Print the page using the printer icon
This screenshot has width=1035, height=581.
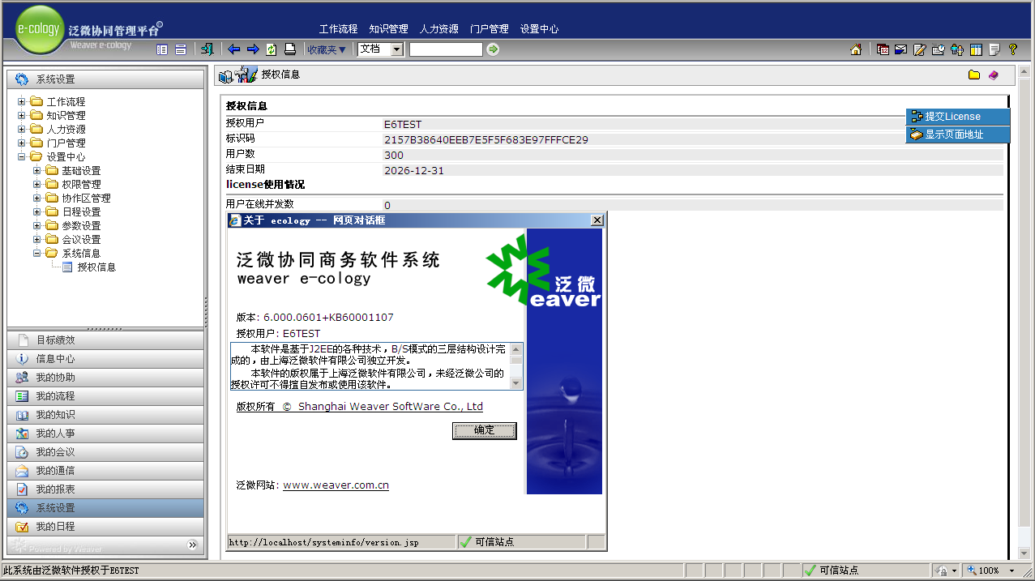point(290,49)
